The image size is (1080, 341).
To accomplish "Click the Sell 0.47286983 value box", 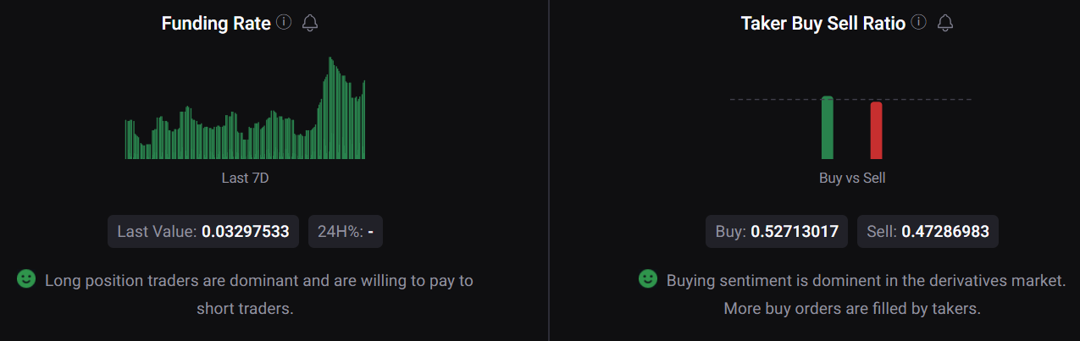I will 928,231.
